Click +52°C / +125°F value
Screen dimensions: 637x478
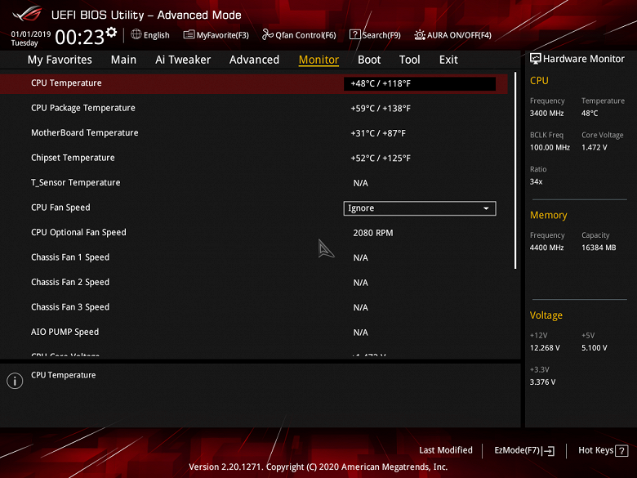pos(381,159)
